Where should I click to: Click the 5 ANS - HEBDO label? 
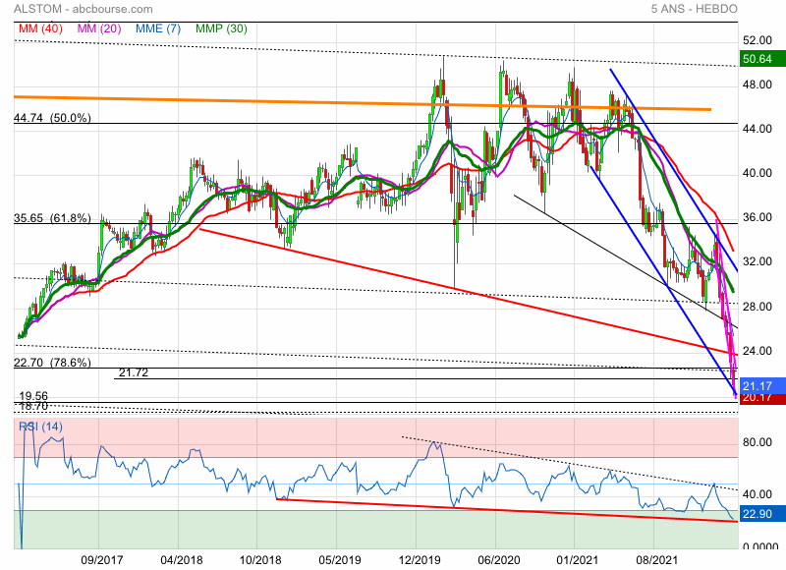[x=695, y=9]
